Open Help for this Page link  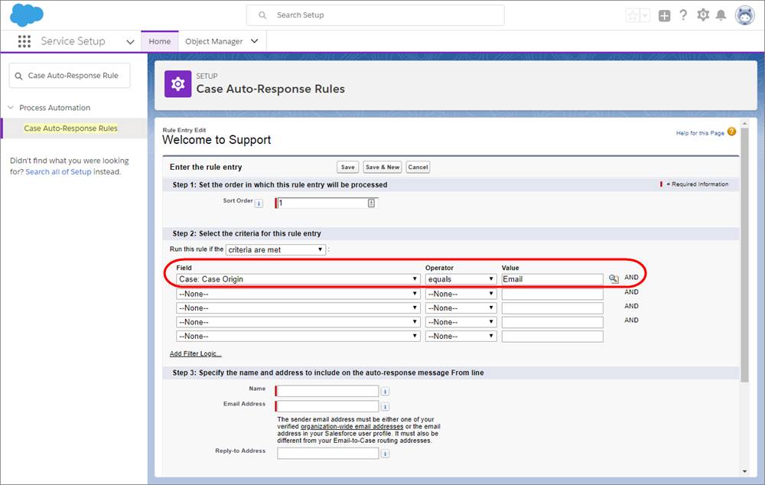pyautogui.click(x=700, y=132)
